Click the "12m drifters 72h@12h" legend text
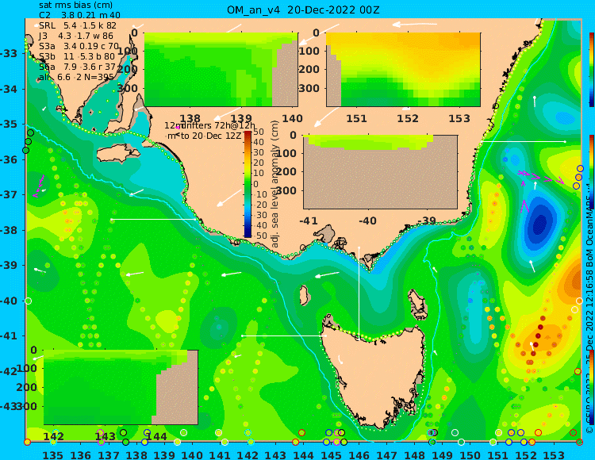 (210, 125)
